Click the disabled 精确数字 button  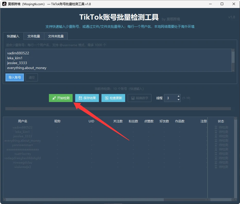[x=140, y=98]
